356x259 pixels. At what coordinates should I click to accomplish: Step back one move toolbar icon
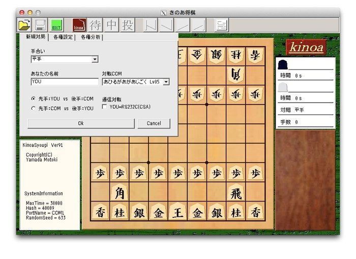[x=166, y=25]
